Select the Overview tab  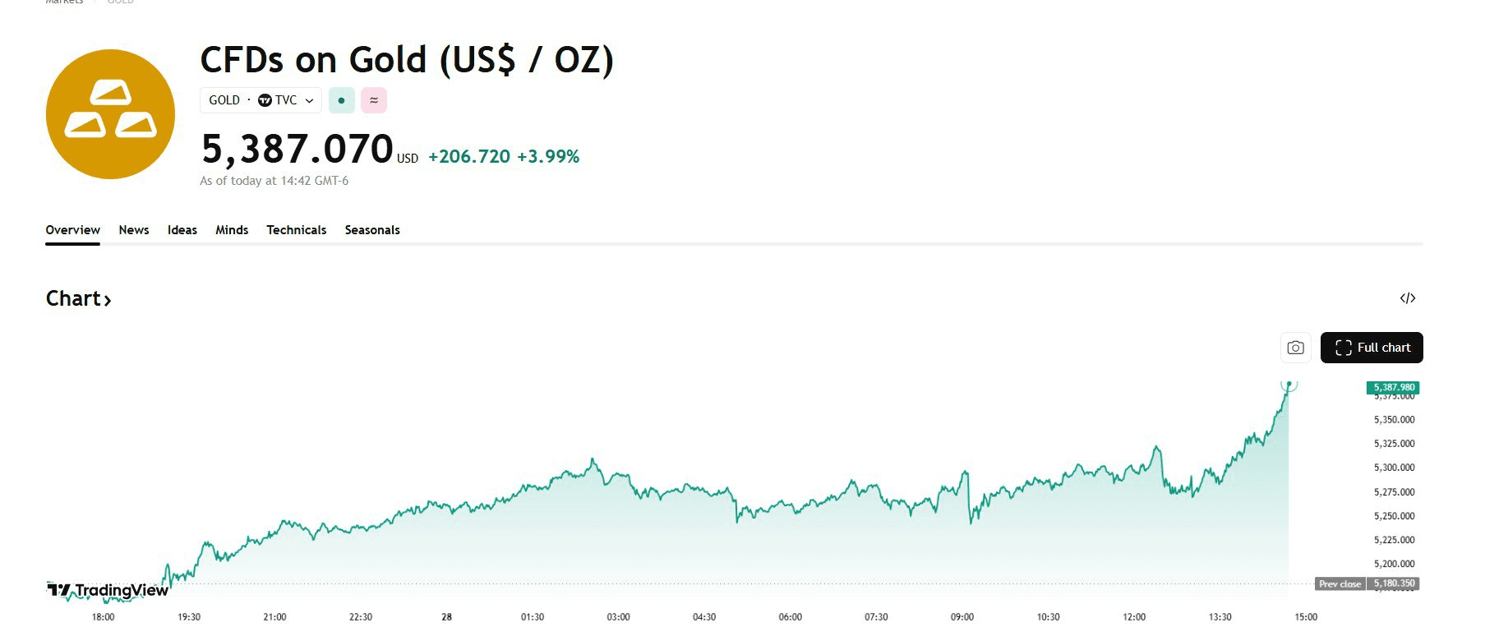pos(73,230)
